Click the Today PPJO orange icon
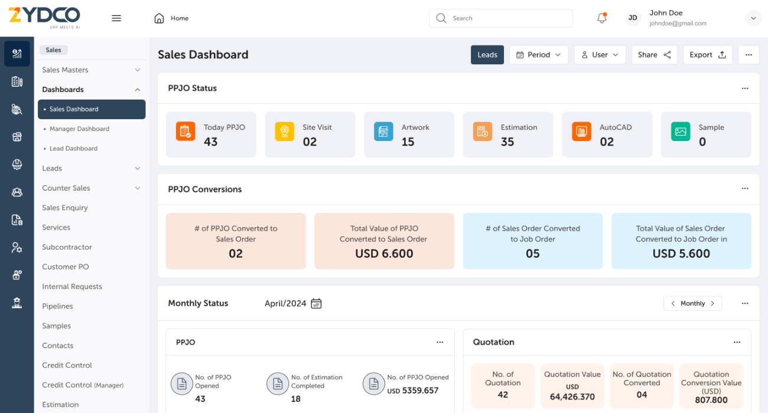The image size is (768, 413). [x=186, y=131]
